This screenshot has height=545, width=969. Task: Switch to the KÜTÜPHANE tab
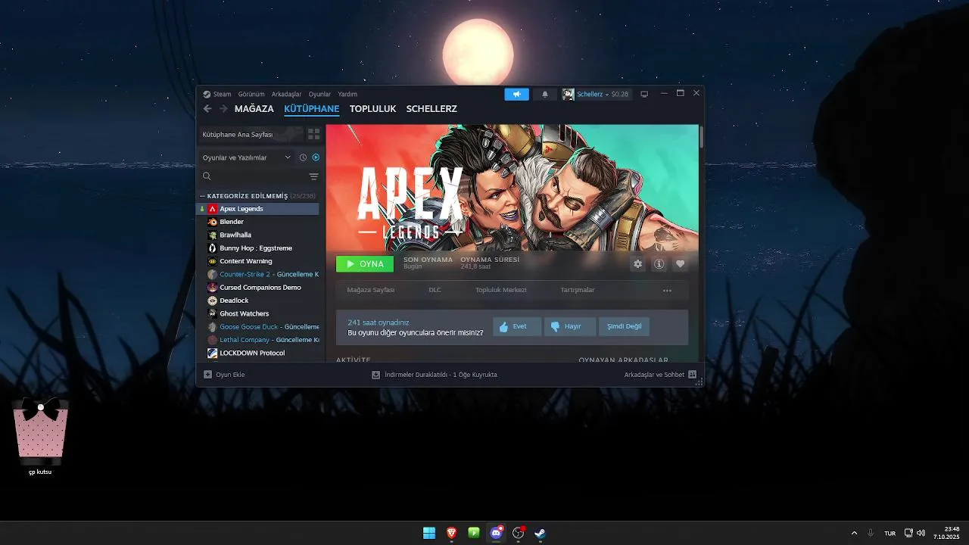pyautogui.click(x=312, y=109)
